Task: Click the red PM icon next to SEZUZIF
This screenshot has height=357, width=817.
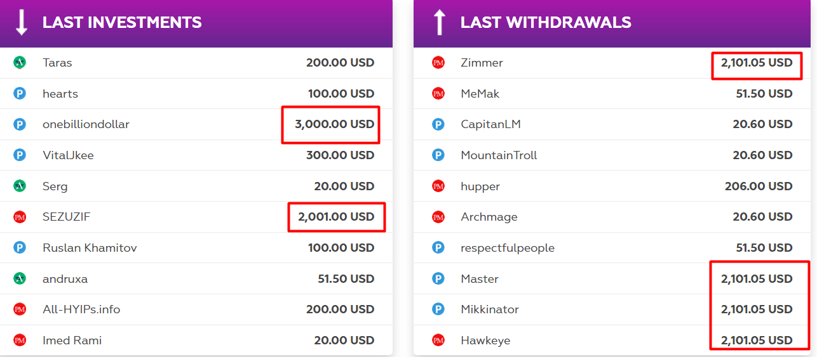Action: coord(20,217)
